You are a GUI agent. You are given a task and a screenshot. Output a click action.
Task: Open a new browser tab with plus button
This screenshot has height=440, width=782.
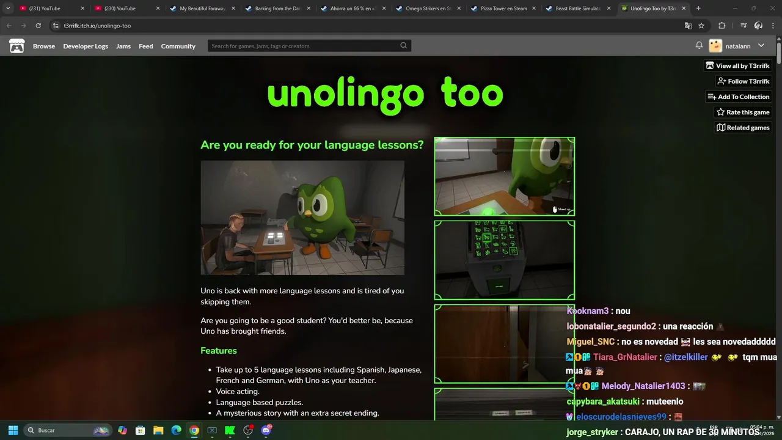698,9
